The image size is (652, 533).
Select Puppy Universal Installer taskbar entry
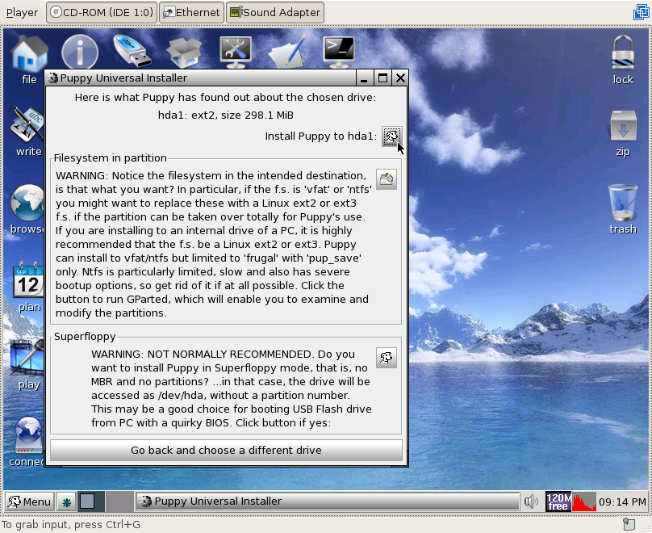click(328, 502)
